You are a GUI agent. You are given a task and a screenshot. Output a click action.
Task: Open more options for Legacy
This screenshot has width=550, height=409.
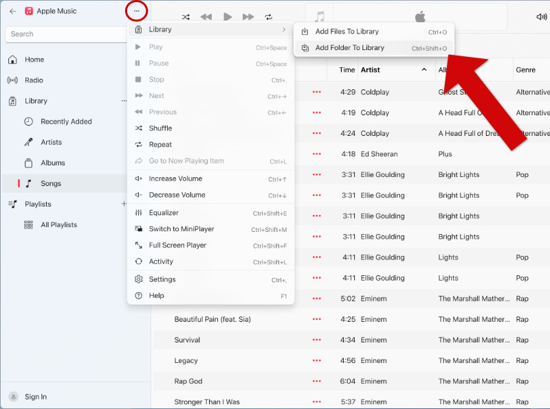[317, 361]
